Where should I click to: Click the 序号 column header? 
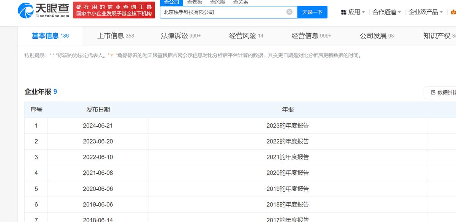[36, 110]
